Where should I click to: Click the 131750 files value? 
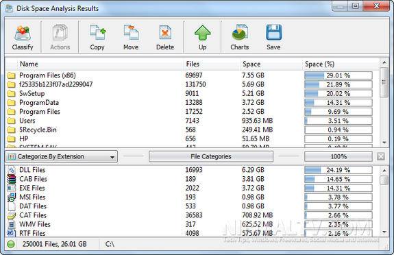click(x=195, y=84)
